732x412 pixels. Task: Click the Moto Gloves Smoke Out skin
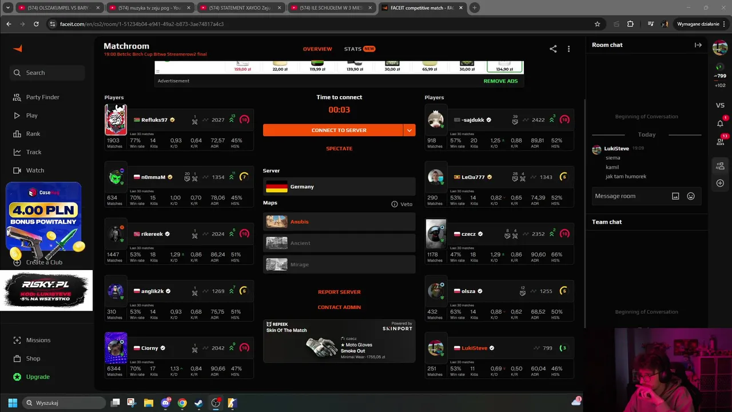tap(339, 347)
